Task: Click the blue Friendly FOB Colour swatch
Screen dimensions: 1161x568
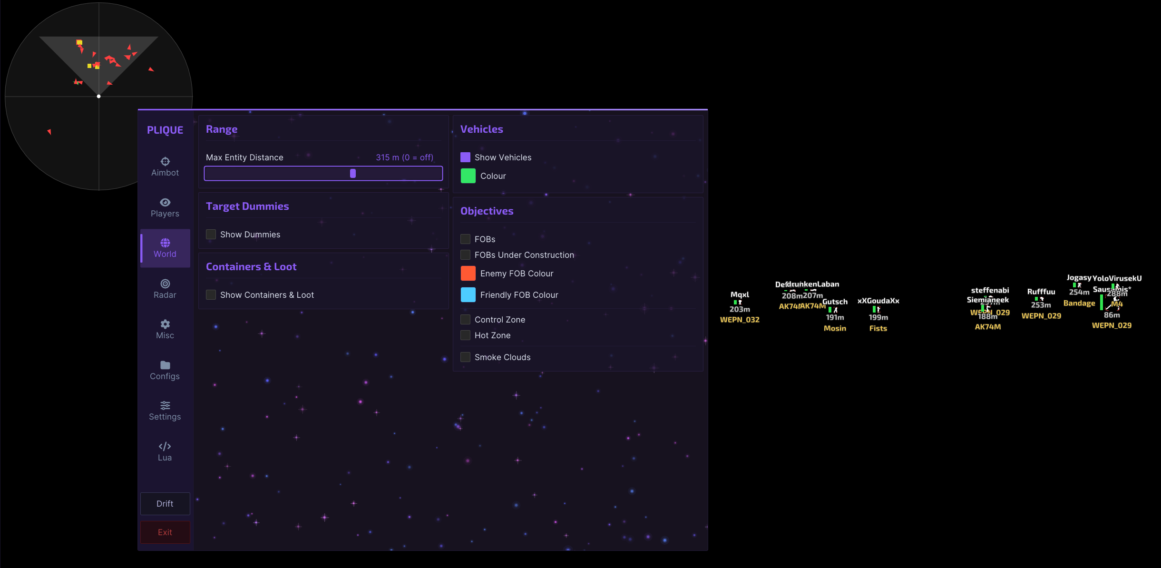Action: 468,295
